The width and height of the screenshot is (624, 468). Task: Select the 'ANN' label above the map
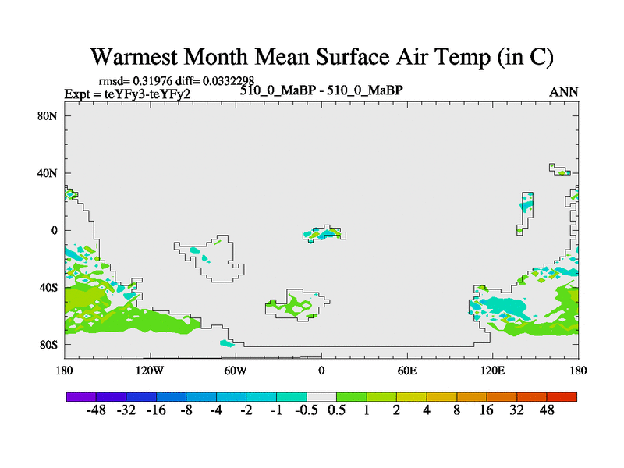pyautogui.click(x=564, y=92)
